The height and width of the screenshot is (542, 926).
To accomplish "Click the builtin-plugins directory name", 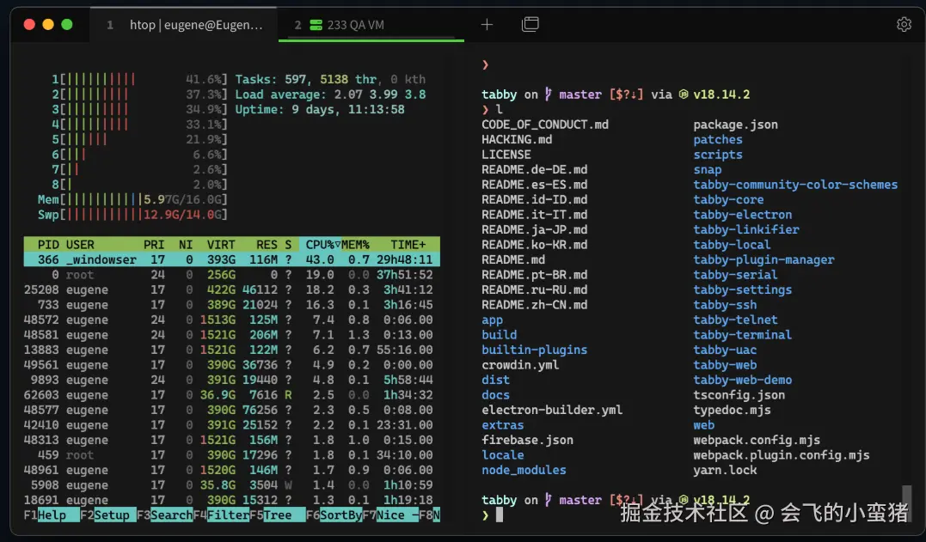I will click(x=535, y=350).
